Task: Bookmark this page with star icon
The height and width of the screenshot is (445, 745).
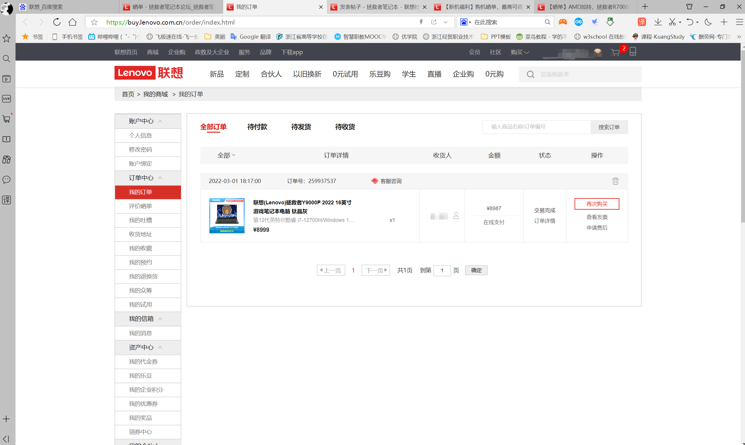Action: pos(94,22)
